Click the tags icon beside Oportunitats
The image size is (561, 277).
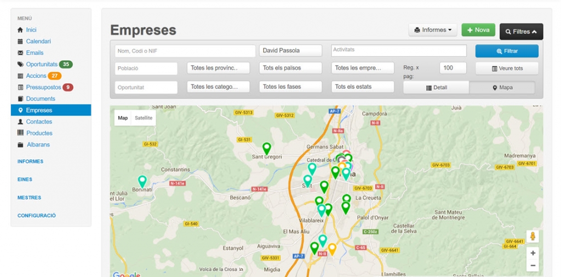[20, 65]
